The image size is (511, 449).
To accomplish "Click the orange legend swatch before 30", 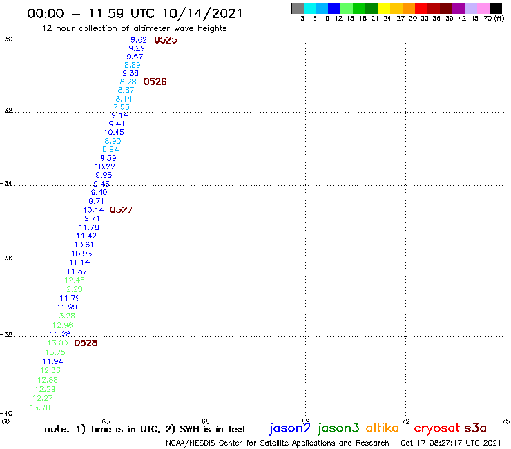I will tap(409, 8).
